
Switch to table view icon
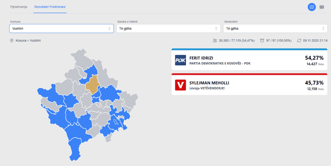point(322,7)
